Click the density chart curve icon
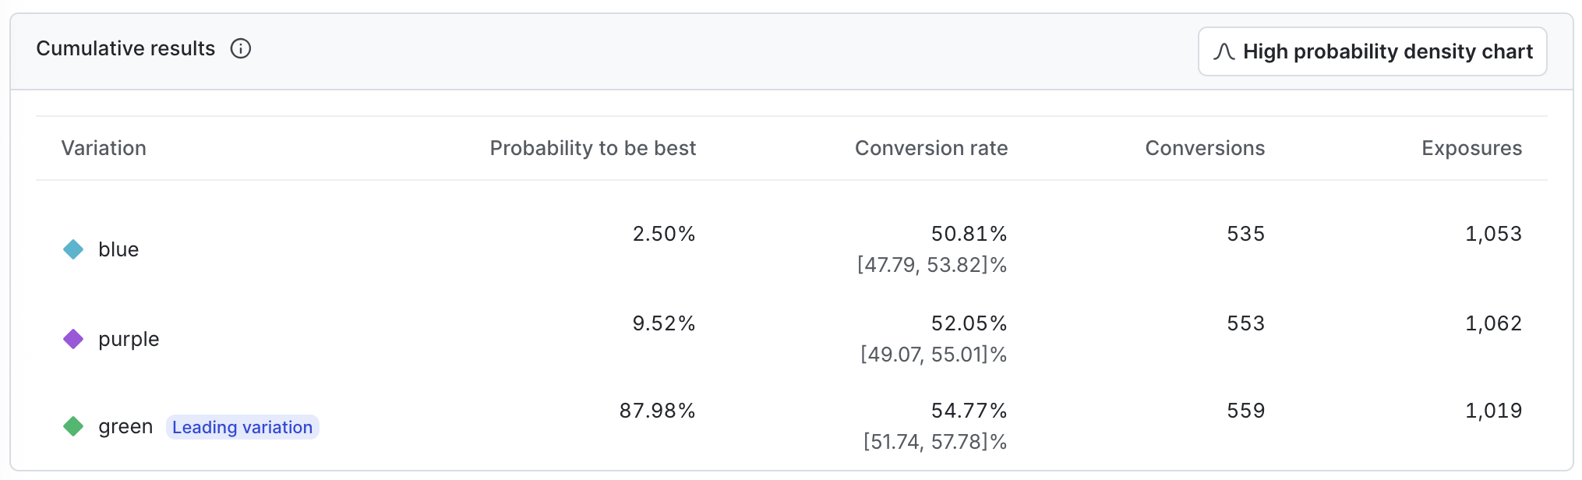 click(1224, 51)
